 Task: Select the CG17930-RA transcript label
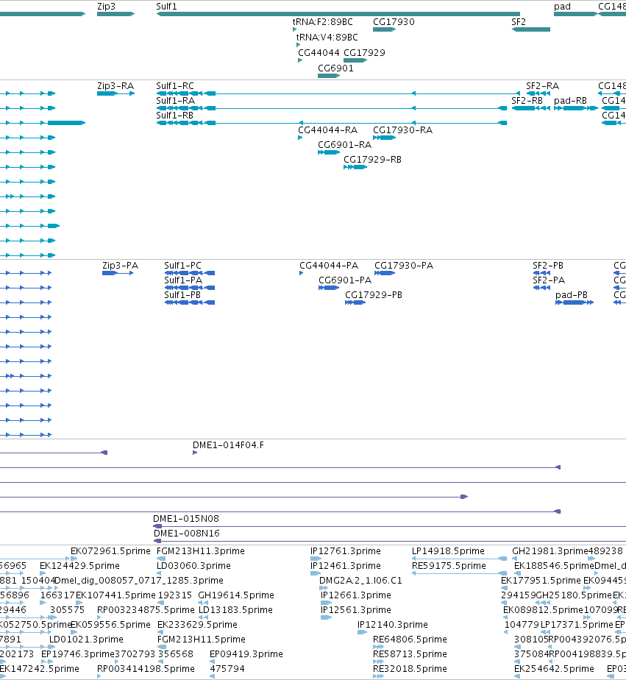pyautogui.click(x=402, y=130)
